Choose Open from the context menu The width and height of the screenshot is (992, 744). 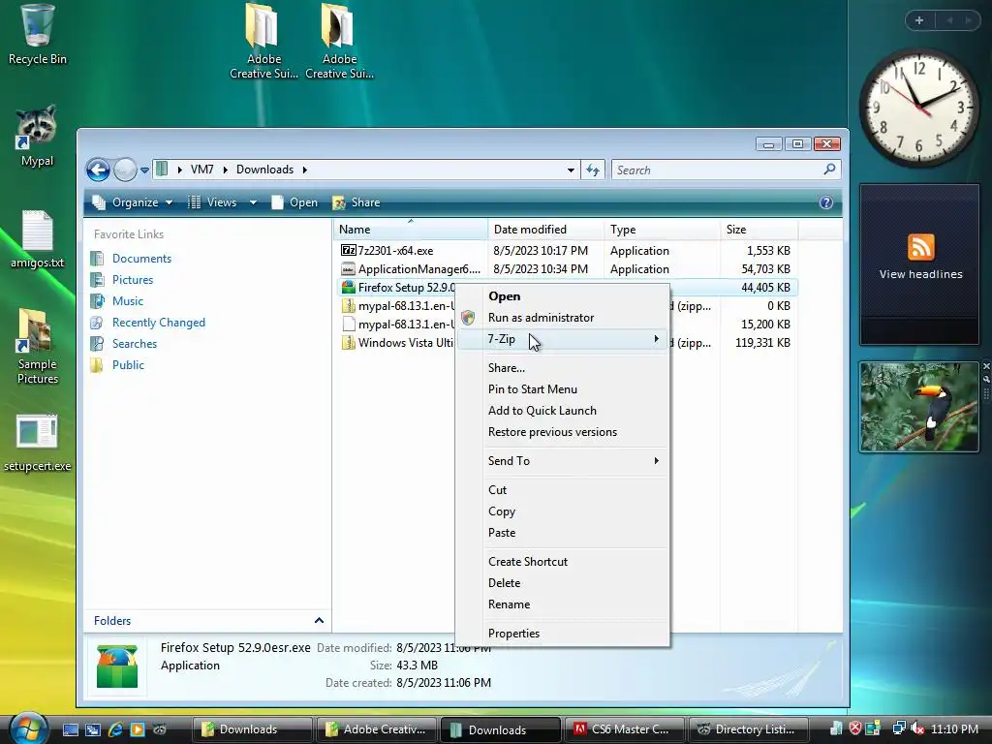tap(563, 296)
